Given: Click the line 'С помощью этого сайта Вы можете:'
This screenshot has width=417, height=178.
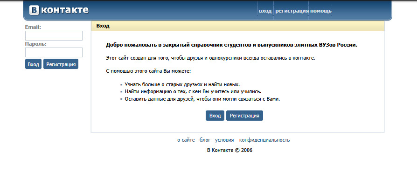Looking at the screenshot, I should 148,71.
